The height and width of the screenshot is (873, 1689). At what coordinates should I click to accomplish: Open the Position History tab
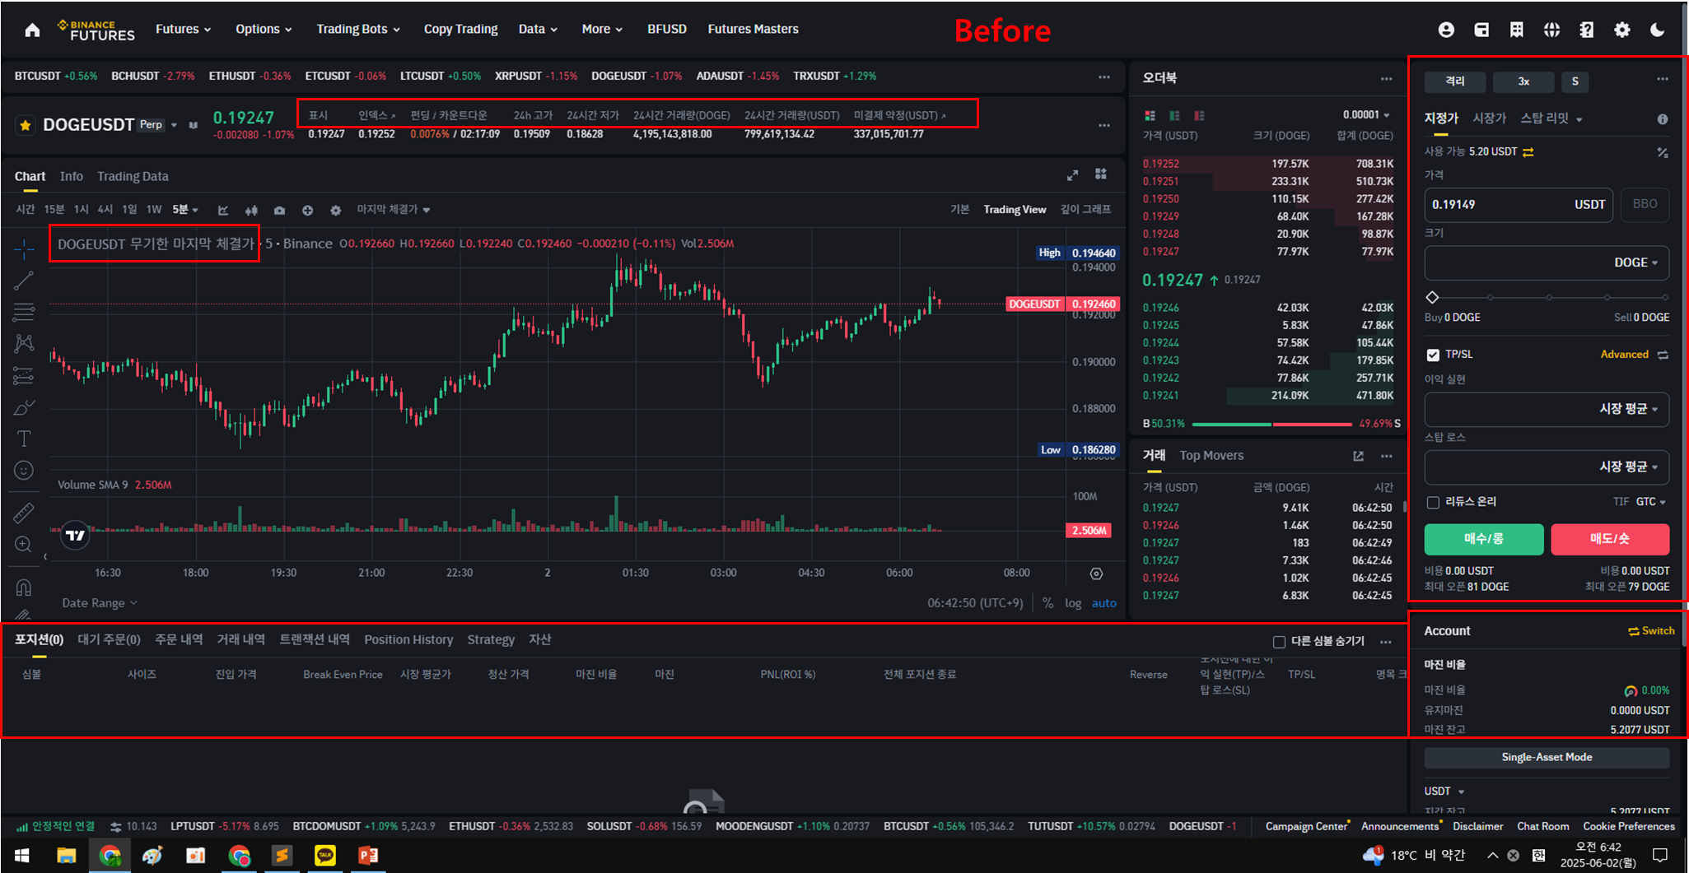pyautogui.click(x=408, y=640)
